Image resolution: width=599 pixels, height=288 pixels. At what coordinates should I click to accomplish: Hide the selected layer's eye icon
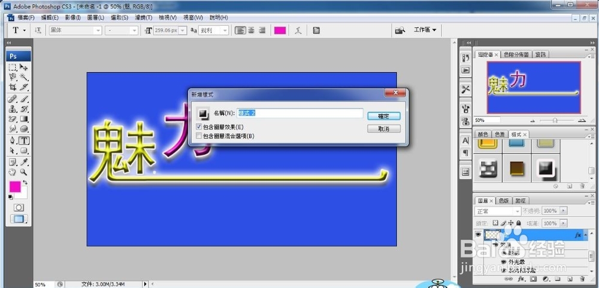point(478,235)
